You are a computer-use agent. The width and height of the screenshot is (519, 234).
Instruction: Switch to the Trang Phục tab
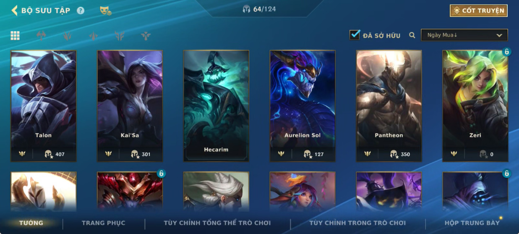[x=104, y=223]
